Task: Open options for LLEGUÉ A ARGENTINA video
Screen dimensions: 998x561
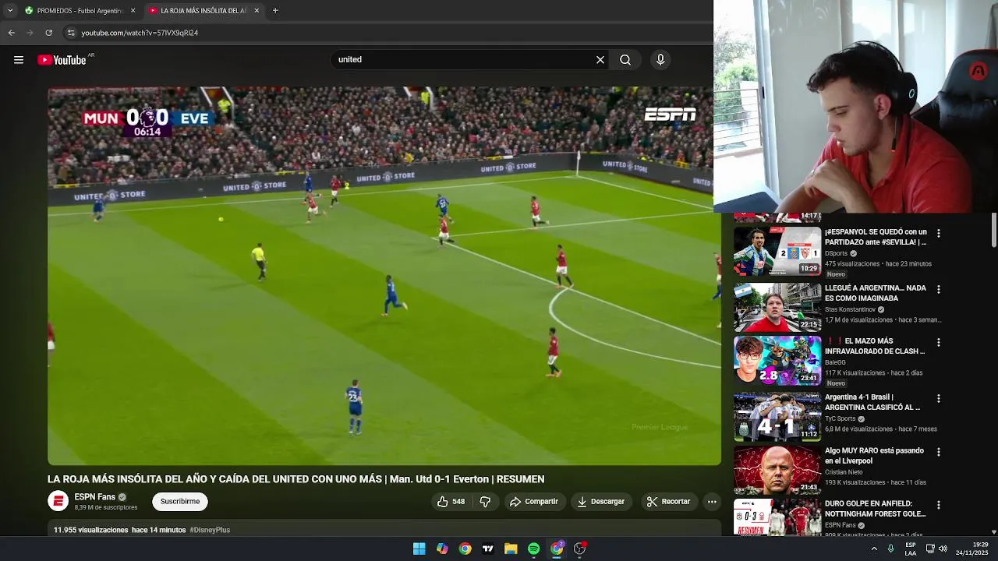Action: pyautogui.click(x=938, y=289)
